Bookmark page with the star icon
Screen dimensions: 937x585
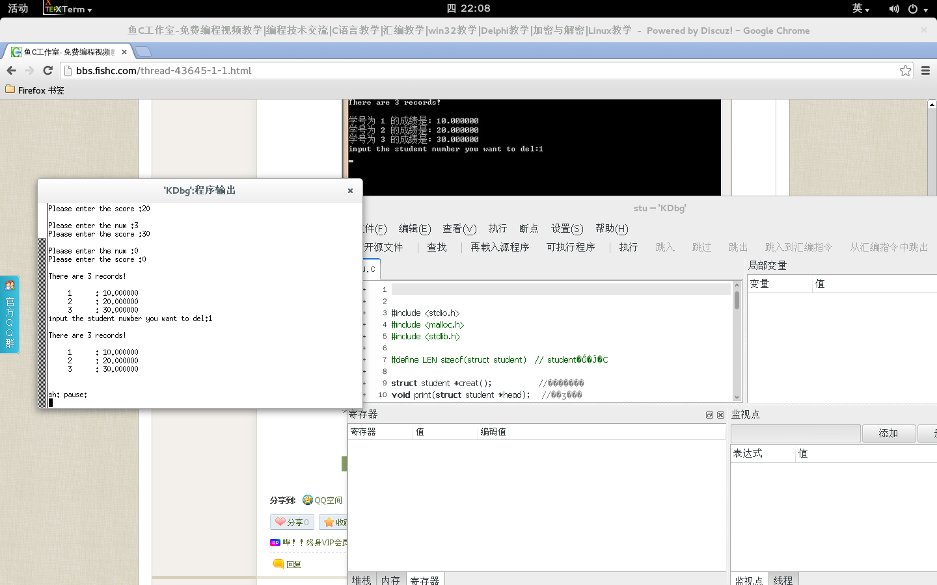pyautogui.click(x=905, y=70)
